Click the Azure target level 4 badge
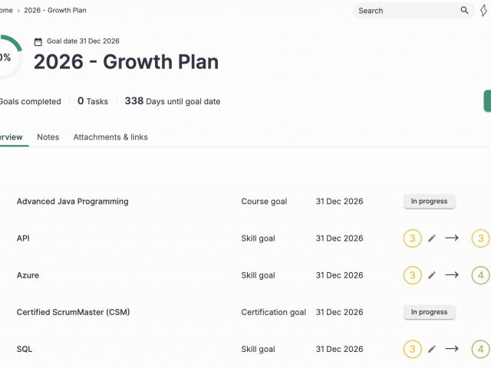This screenshot has width=491, height=368. click(x=480, y=275)
